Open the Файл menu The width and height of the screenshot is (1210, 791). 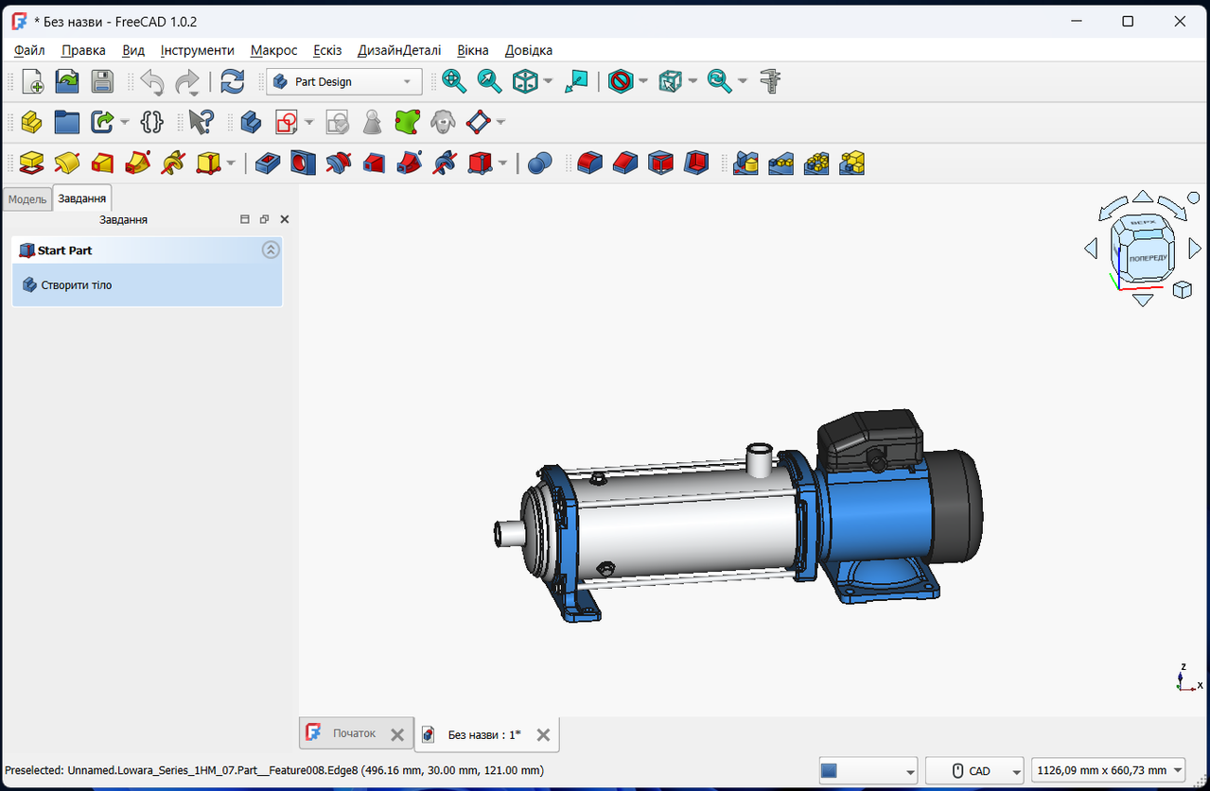click(x=29, y=50)
